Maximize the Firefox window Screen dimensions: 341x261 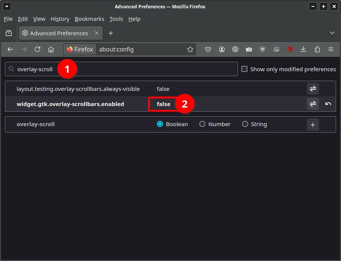tap(324, 6)
